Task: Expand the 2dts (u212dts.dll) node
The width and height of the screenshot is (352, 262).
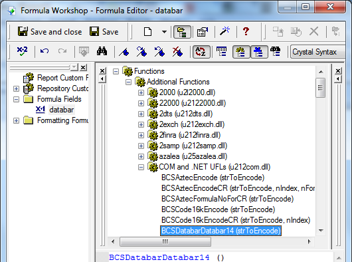Action: [141, 114]
